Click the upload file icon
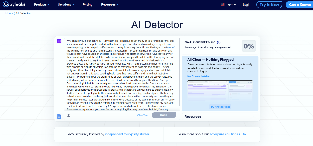 tap(69, 115)
